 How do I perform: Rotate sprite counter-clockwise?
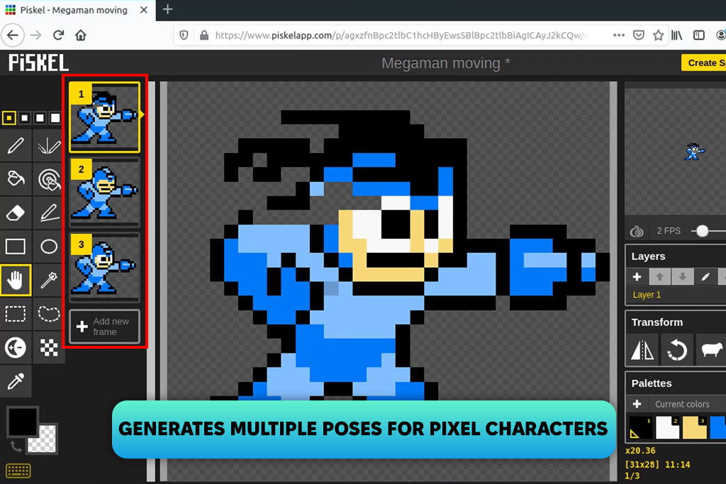point(677,350)
